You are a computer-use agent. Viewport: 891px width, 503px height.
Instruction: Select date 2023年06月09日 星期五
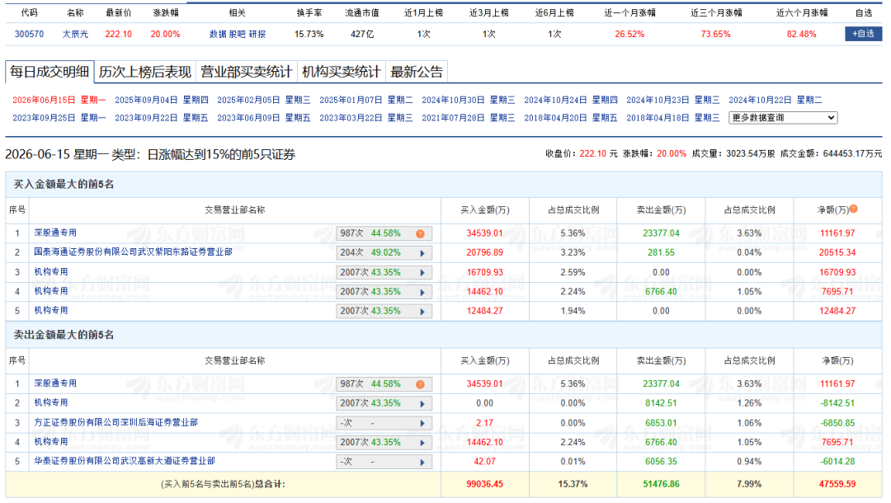pyautogui.click(x=264, y=118)
